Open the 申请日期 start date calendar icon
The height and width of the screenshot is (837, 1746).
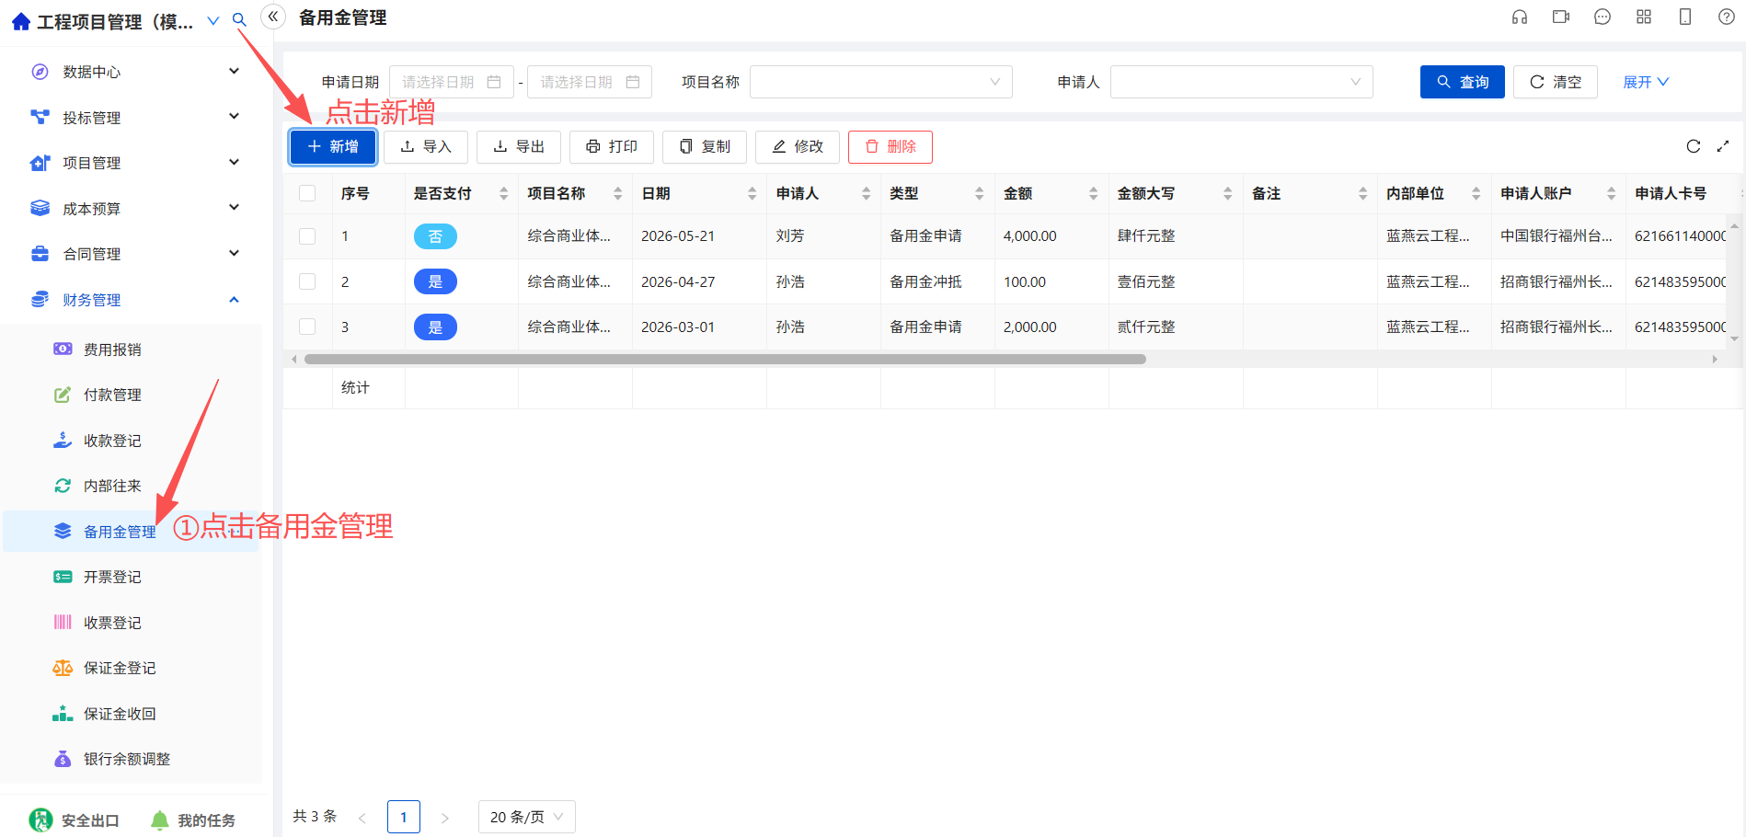[x=494, y=82]
